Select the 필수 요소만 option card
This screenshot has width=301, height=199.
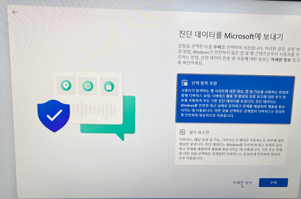(x=231, y=145)
